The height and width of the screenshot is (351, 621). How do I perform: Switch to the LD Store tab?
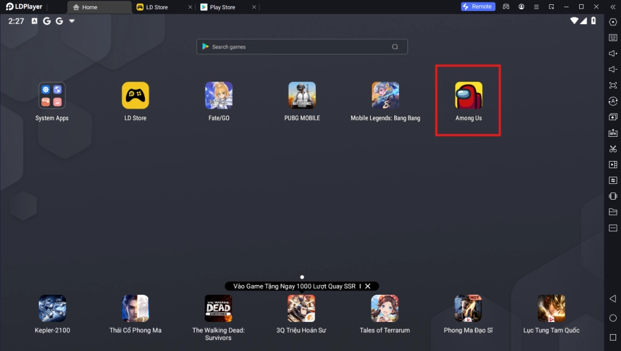158,7
